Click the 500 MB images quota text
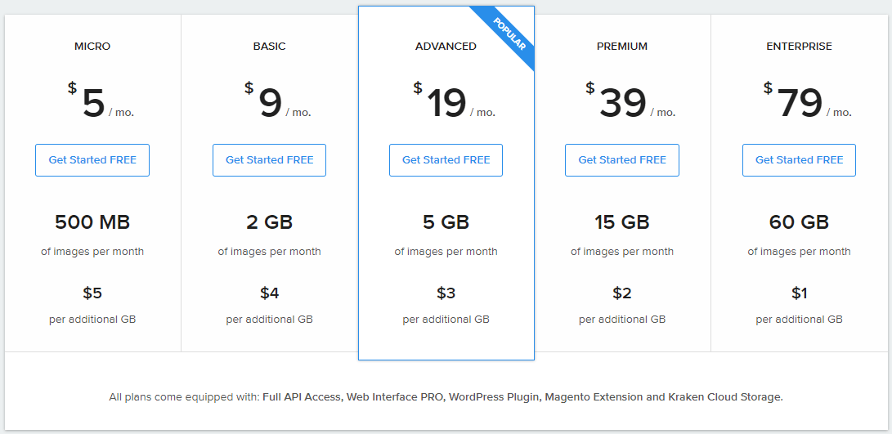The height and width of the screenshot is (434, 892). tap(92, 221)
